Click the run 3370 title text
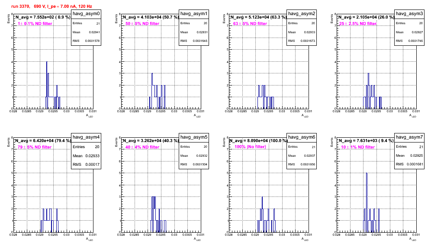 (51, 6)
